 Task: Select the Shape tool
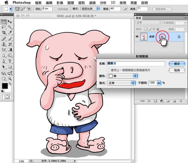[x=10, y=67]
